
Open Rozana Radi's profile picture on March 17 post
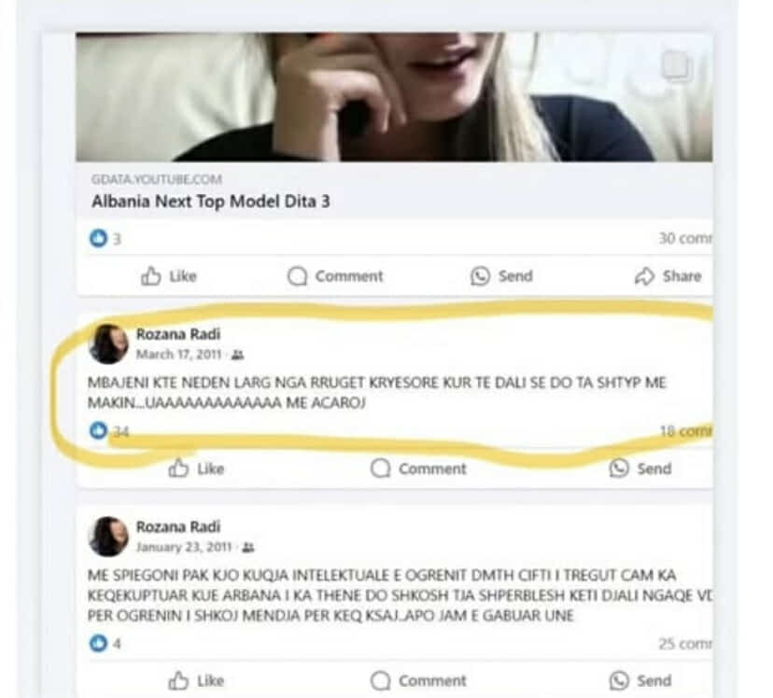(x=108, y=343)
